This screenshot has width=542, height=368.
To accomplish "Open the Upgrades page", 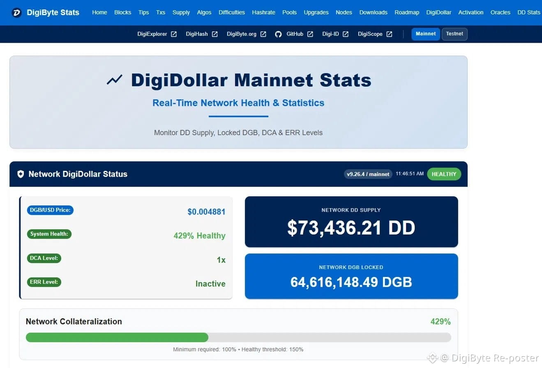I will [316, 12].
